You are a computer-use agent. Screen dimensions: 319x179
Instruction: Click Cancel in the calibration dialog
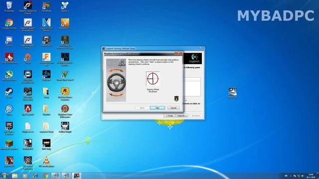pyautogui.click(x=173, y=108)
